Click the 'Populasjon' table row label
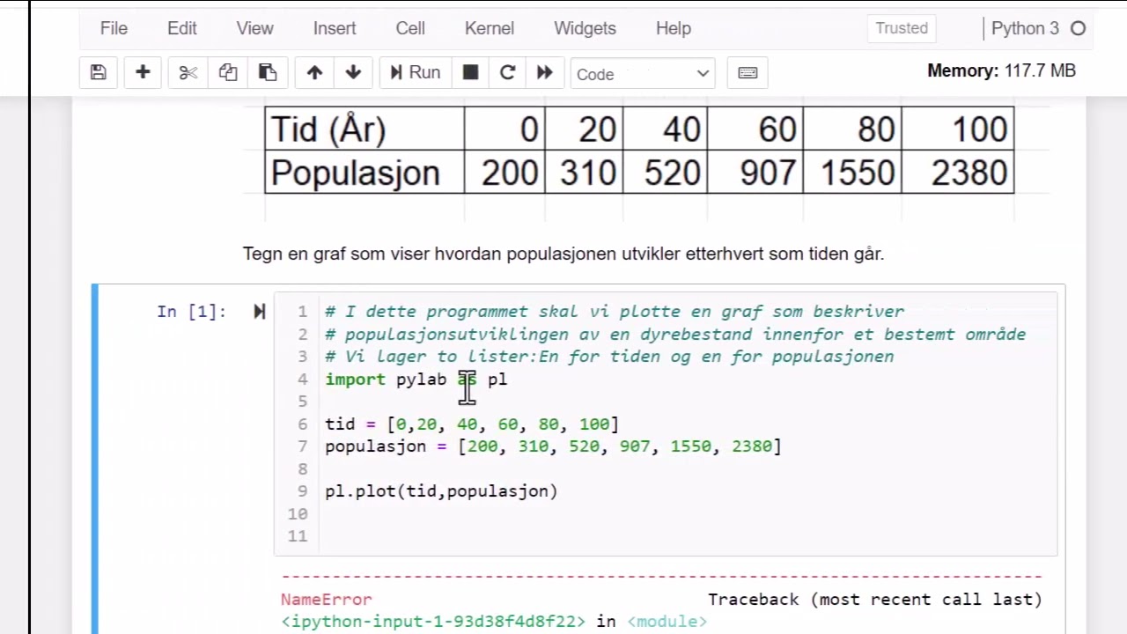The image size is (1127, 634). (365, 172)
